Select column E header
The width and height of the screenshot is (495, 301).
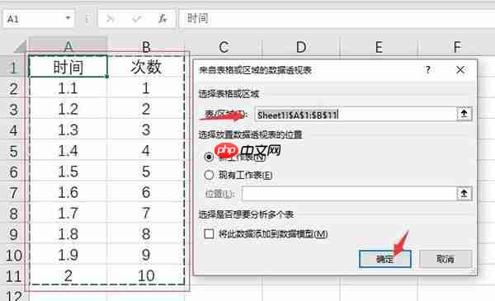(379, 47)
